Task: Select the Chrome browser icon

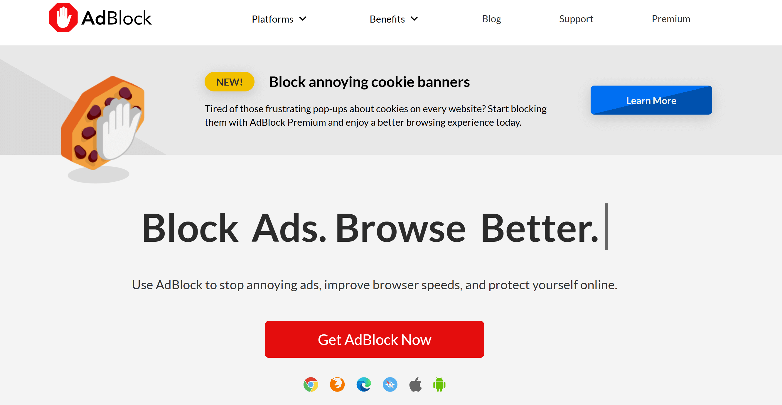Action: (311, 384)
